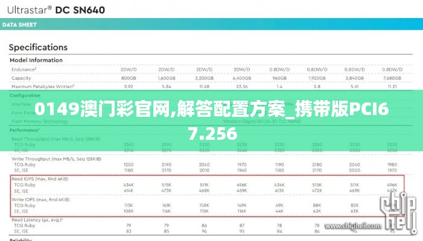This screenshot has width=423, height=241.
Task: Click the '1.4' petabytes written value
Action: 279,87
